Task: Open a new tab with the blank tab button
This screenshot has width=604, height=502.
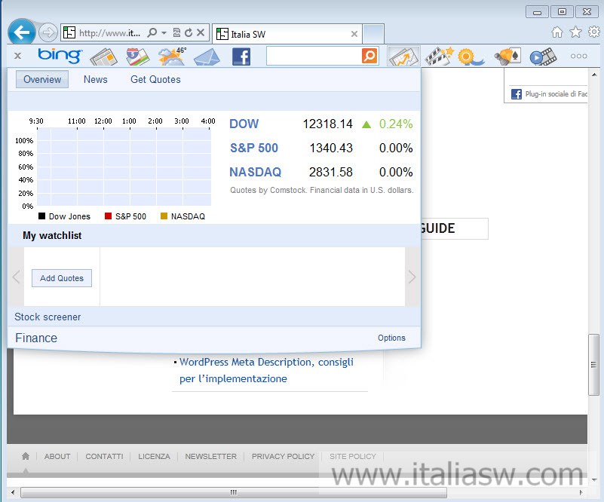Action: pyautogui.click(x=374, y=34)
